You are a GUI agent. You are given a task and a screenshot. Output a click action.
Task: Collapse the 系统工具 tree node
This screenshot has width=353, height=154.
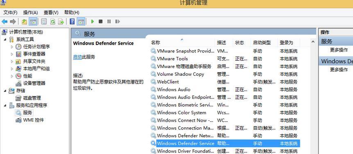[x=5, y=40]
